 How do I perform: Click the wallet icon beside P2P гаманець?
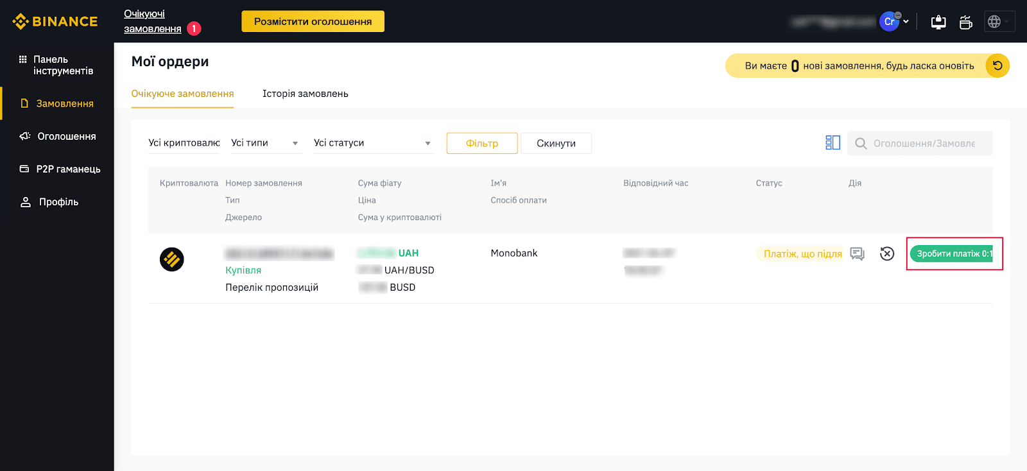pos(24,169)
